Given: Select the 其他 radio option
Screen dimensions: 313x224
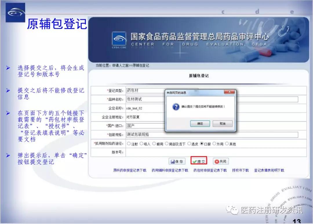Looking at the screenshot, I should click(x=227, y=144).
